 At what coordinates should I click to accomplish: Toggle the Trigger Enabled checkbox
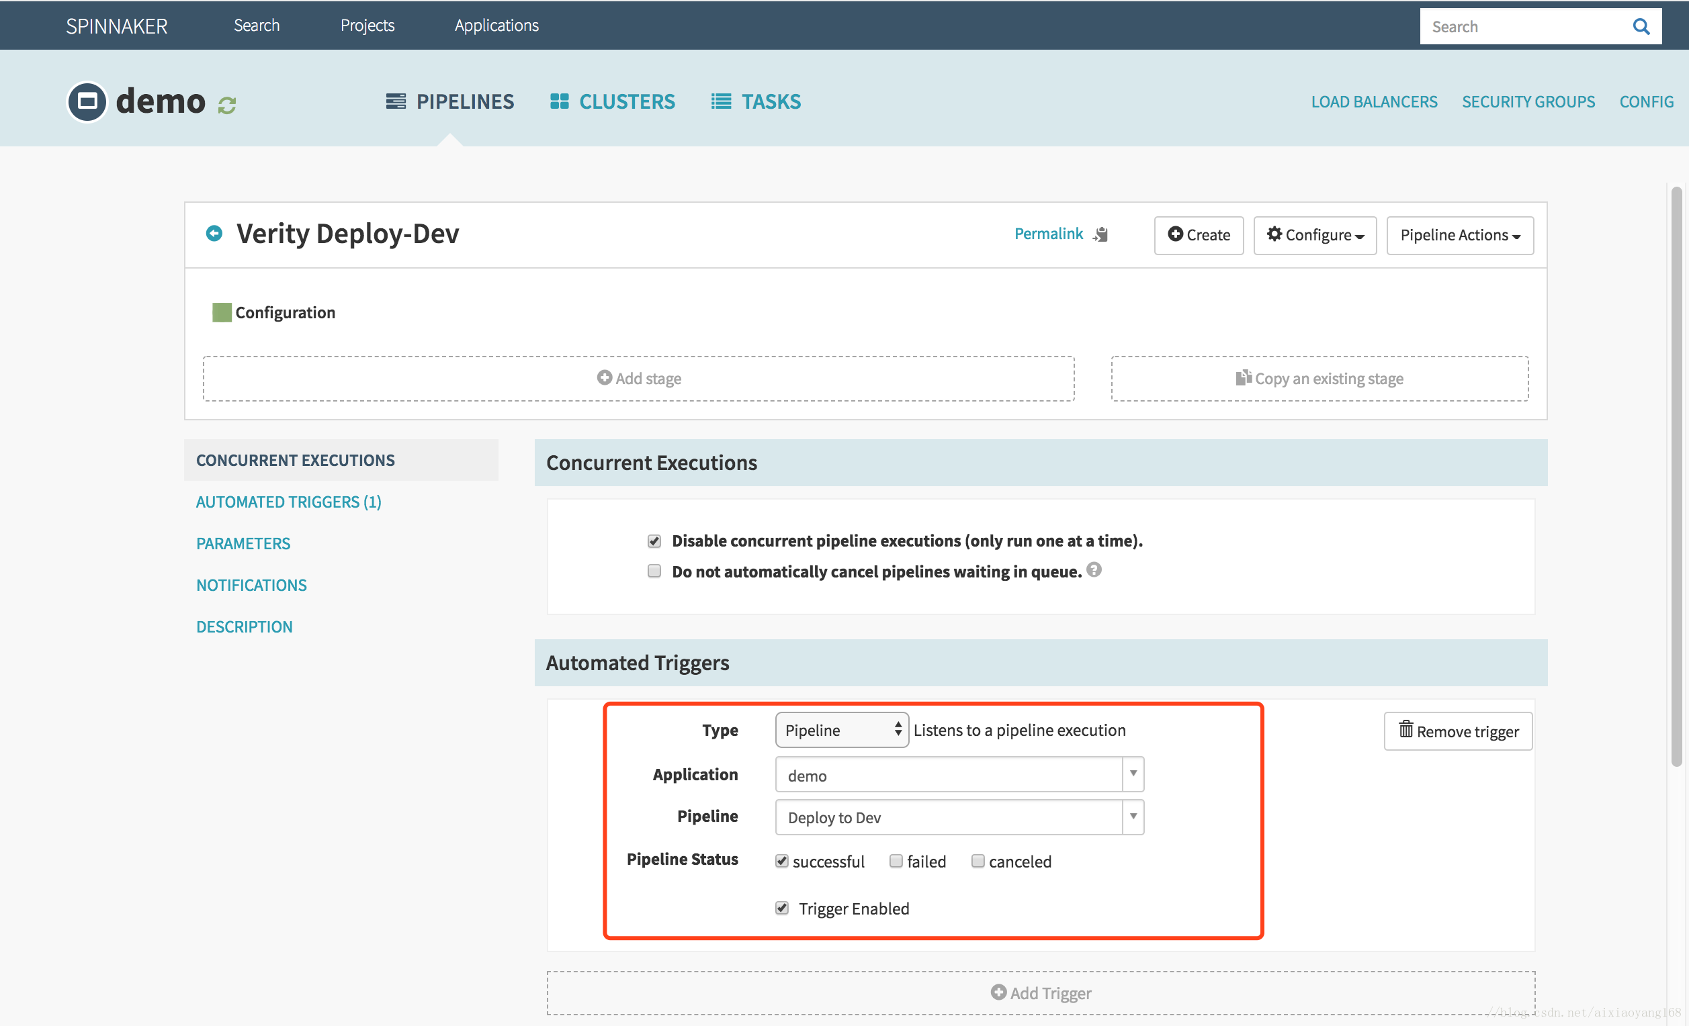[781, 908]
